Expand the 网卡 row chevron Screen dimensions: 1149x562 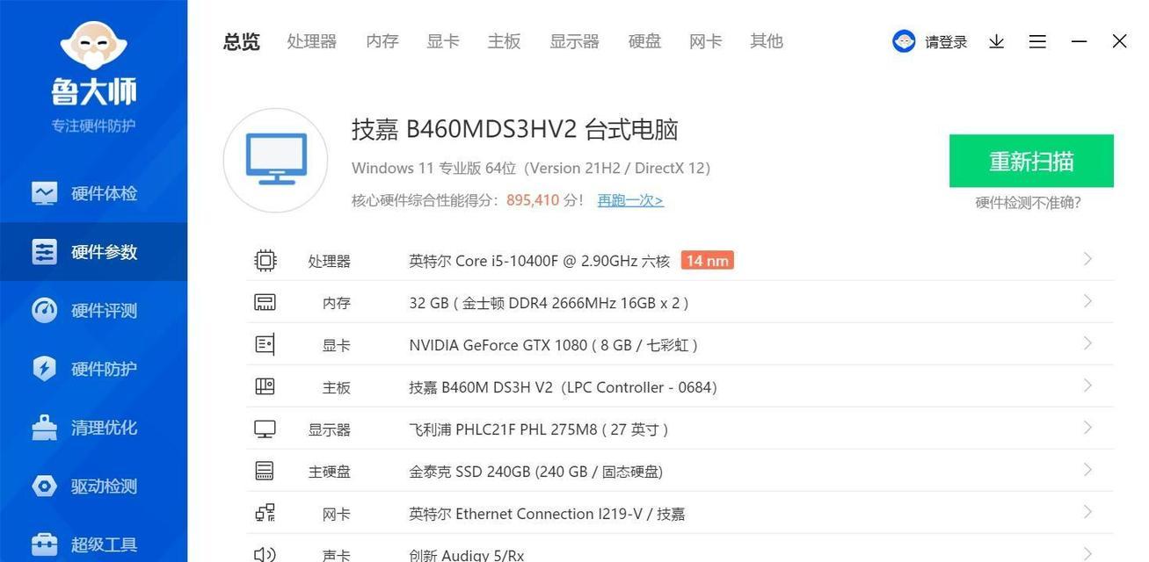pyautogui.click(x=1087, y=512)
